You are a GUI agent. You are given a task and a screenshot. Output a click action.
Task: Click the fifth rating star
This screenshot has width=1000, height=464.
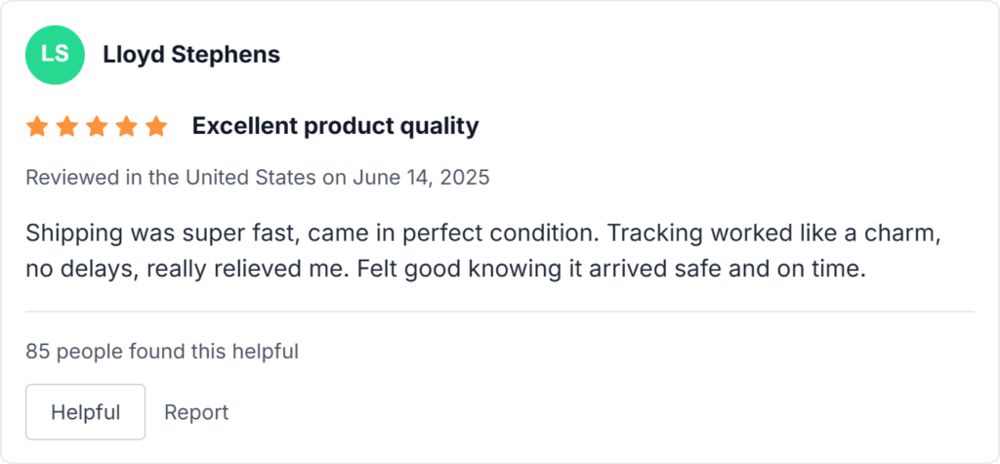[x=156, y=126]
